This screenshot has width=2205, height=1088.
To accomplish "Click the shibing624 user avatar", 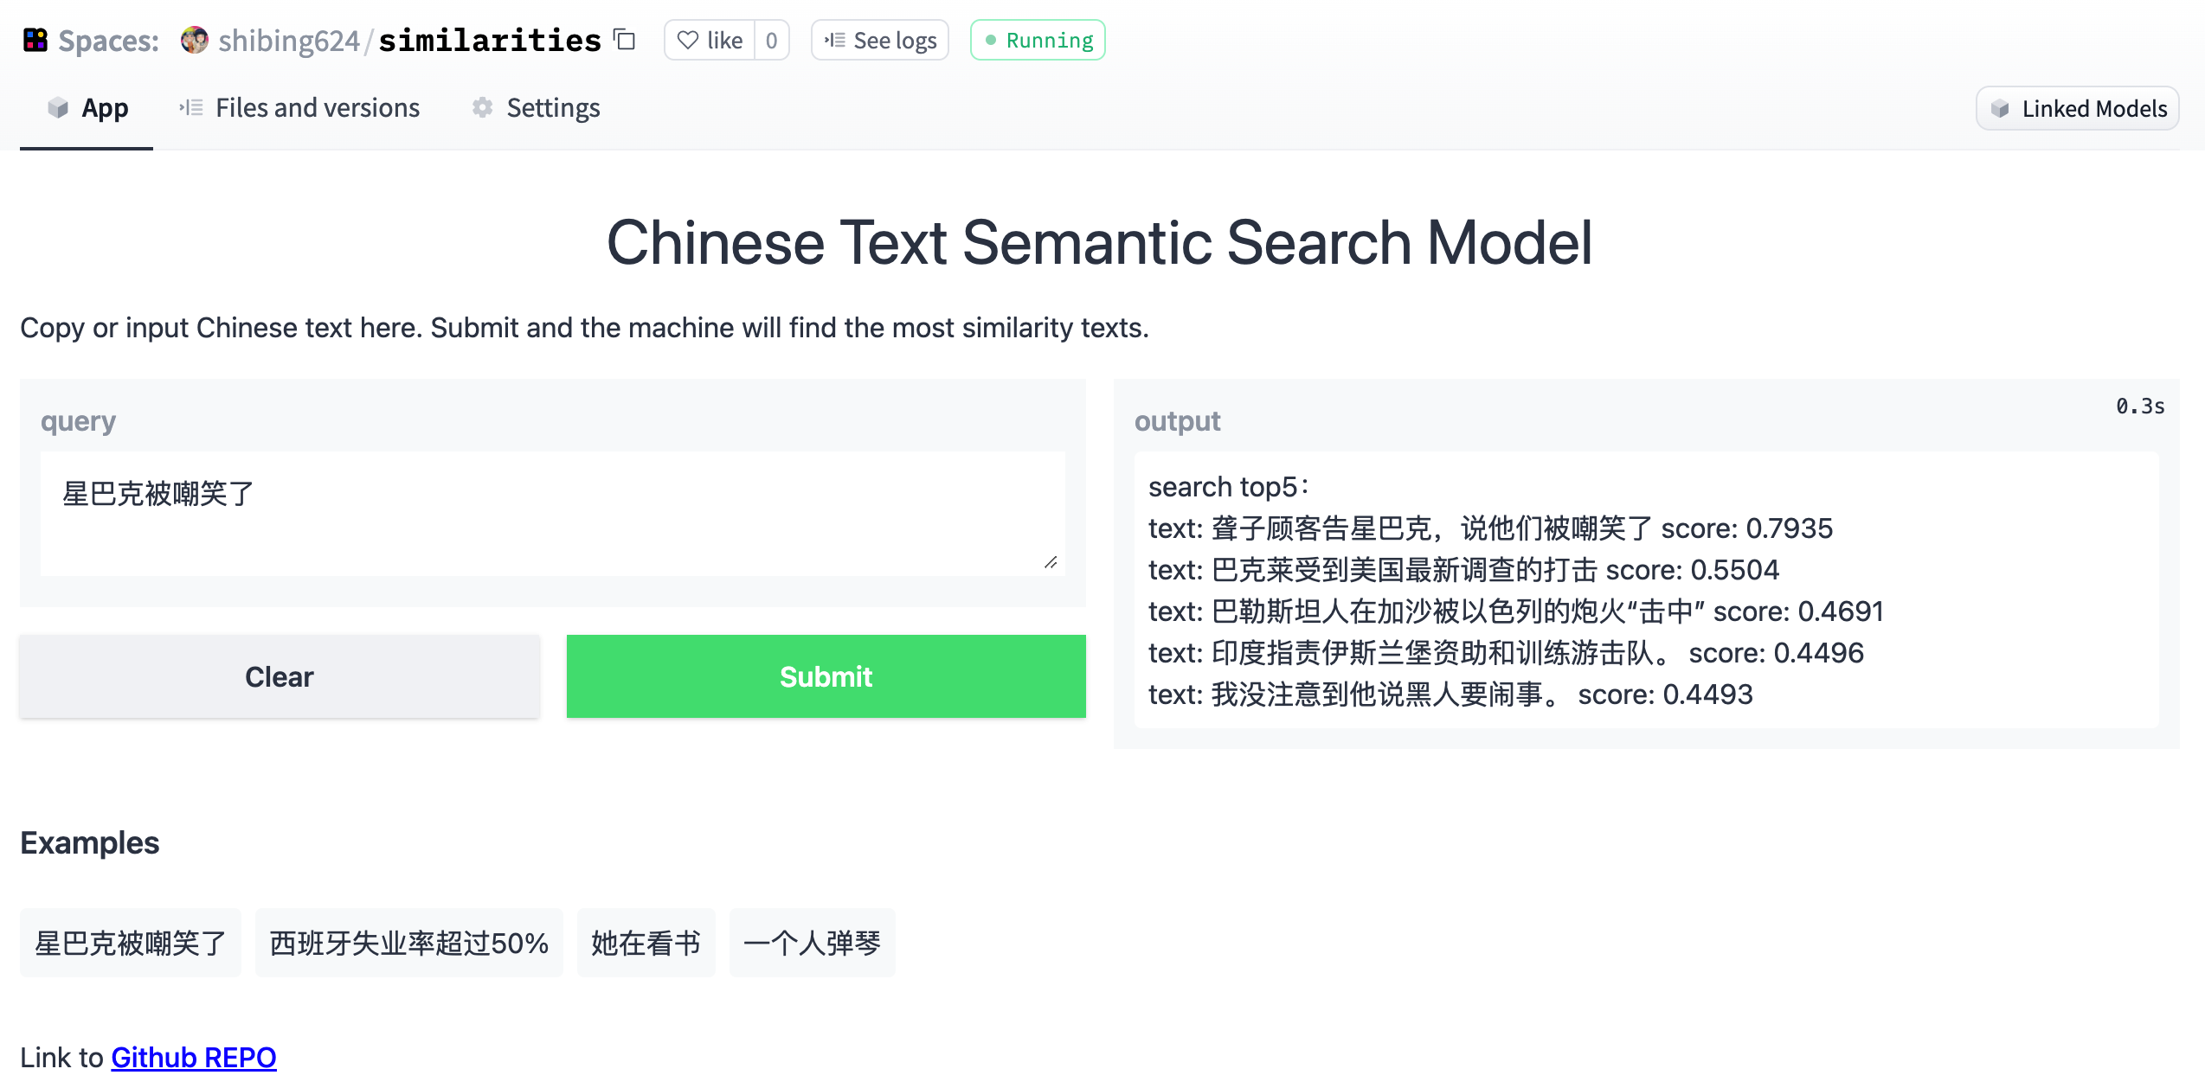I will [x=195, y=40].
